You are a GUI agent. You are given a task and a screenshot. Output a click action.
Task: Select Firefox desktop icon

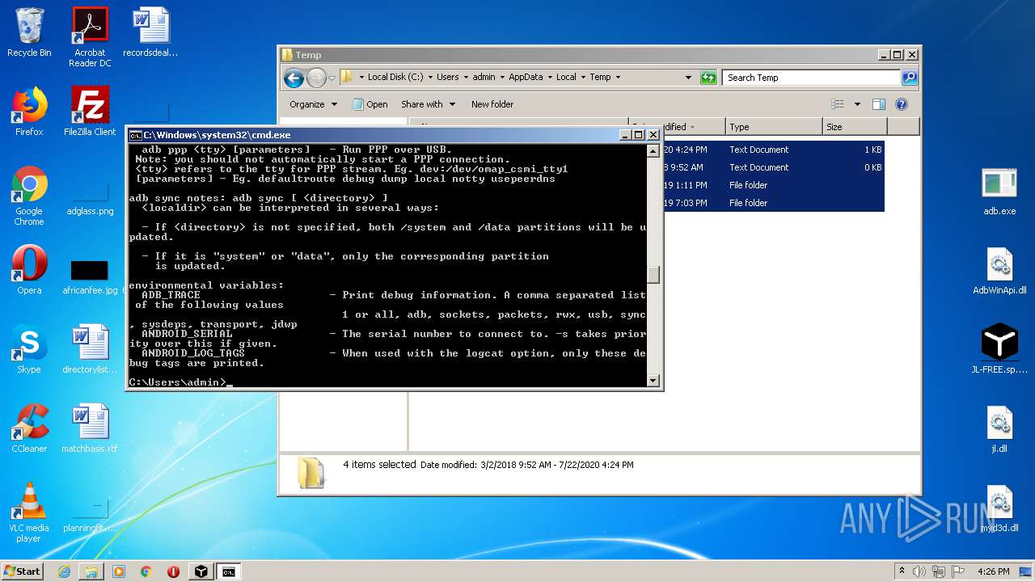coord(29,112)
